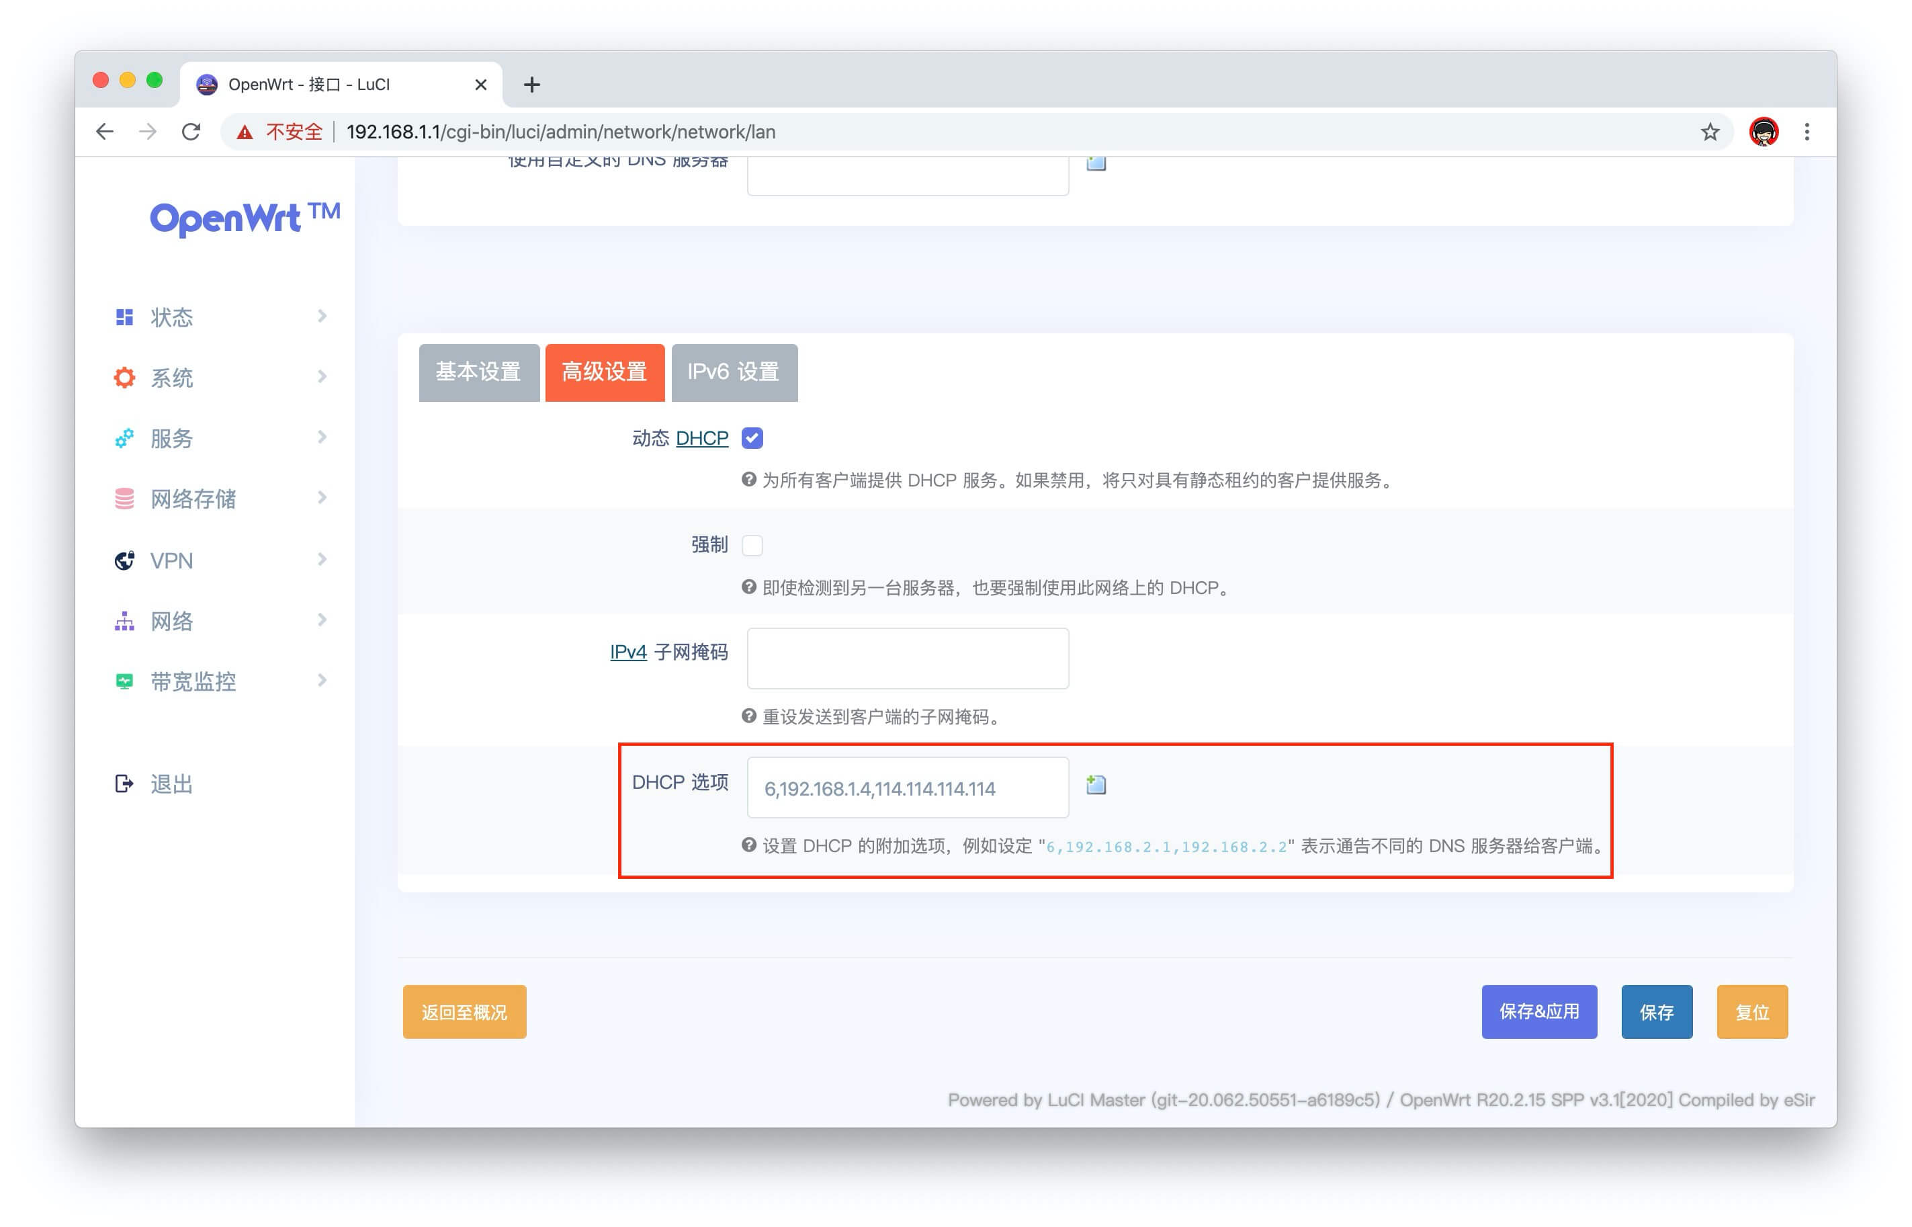Click the gear icon for 系统 menu

click(x=124, y=378)
